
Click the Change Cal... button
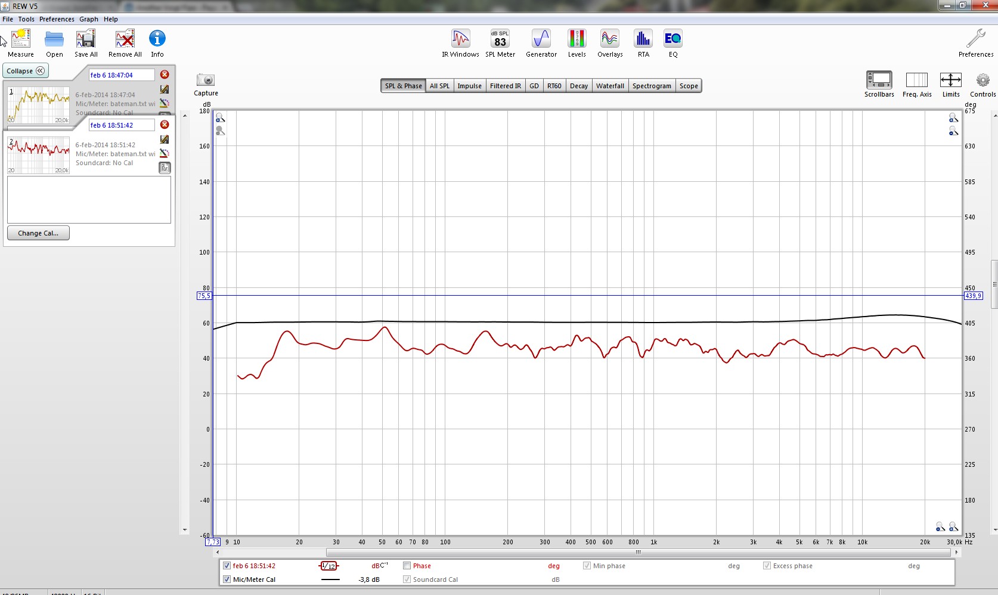[x=38, y=233]
